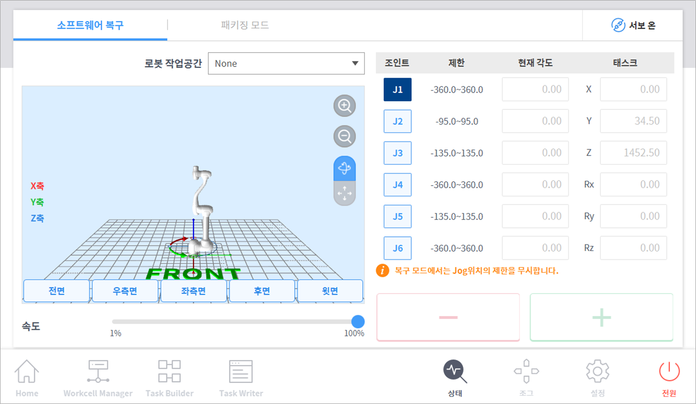Screen dimensions: 696x404
Task: Switch to pan view mode in the 3D viewer
Action: click(344, 194)
